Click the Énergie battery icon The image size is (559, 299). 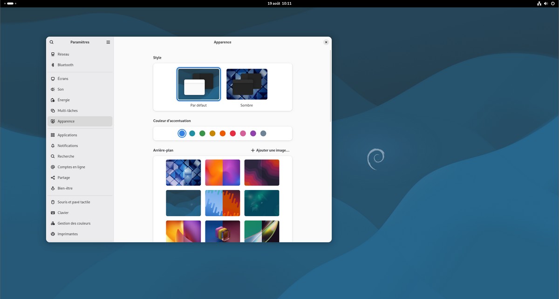click(53, 100)
